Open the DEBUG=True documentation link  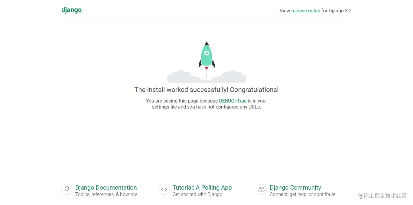point(233,101)
